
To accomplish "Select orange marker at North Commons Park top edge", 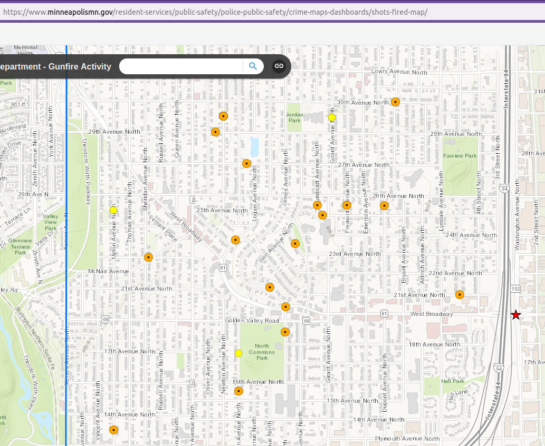I will pos(285,332).
